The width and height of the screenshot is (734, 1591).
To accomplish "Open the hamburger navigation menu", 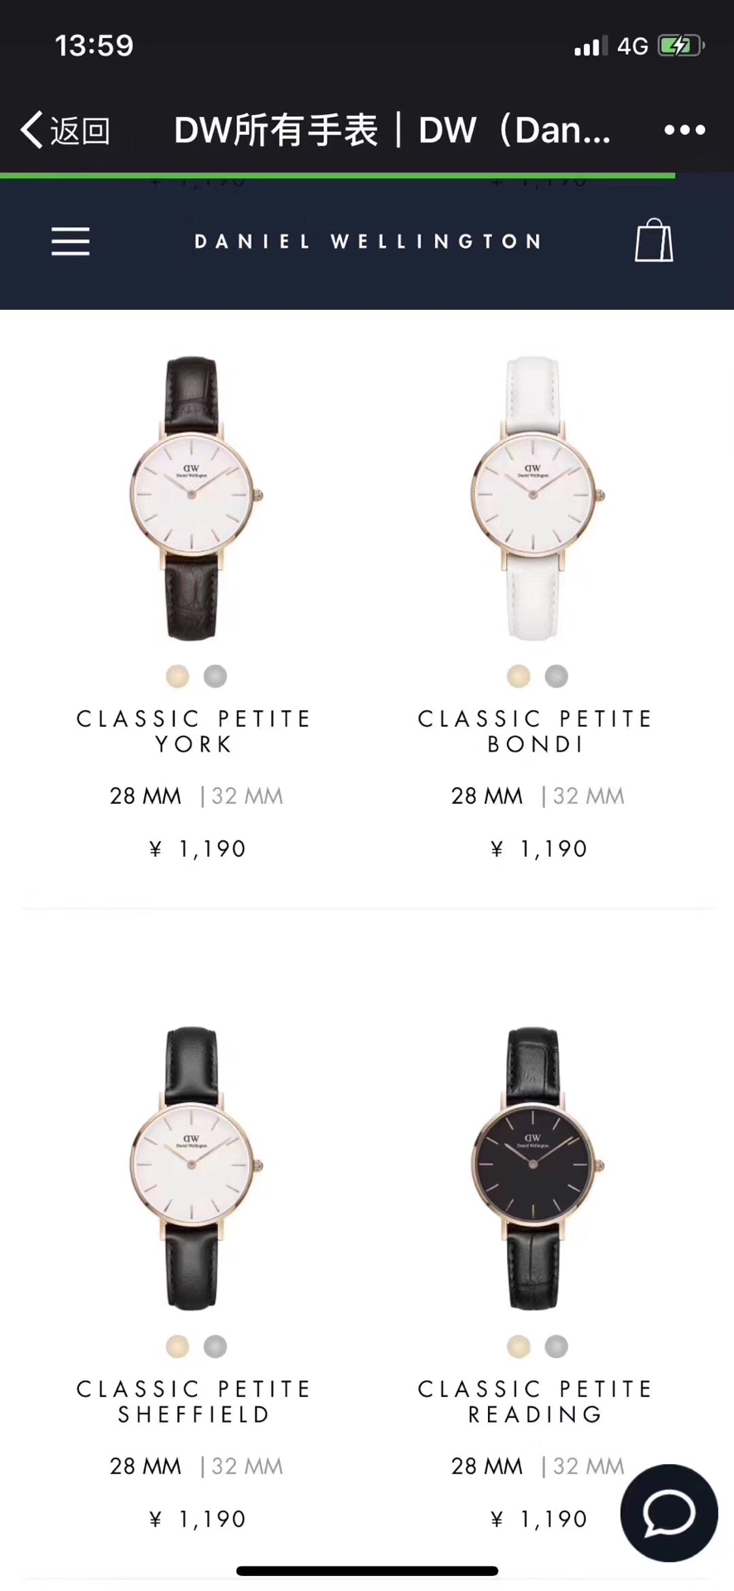I will [x=70, y=241].
